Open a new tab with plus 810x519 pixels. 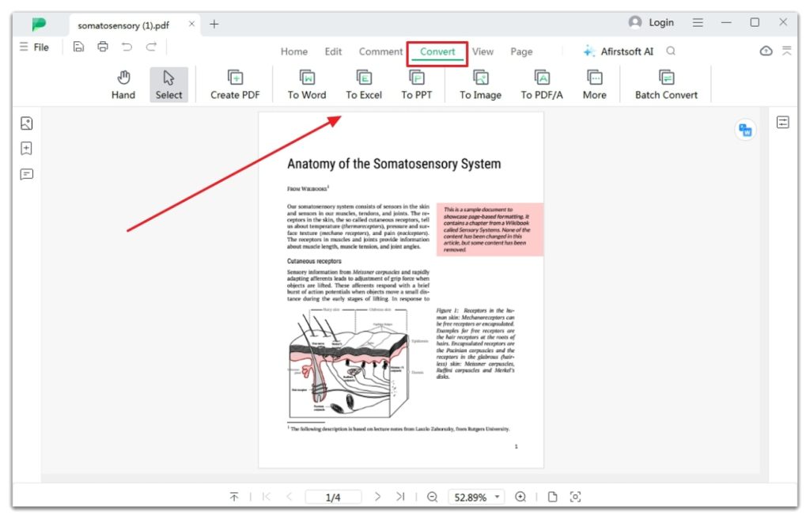click(x=214, y=24)
